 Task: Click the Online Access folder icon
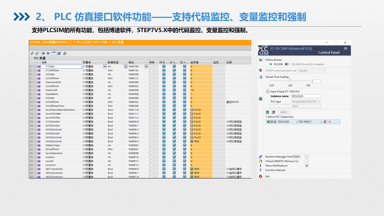260,60
